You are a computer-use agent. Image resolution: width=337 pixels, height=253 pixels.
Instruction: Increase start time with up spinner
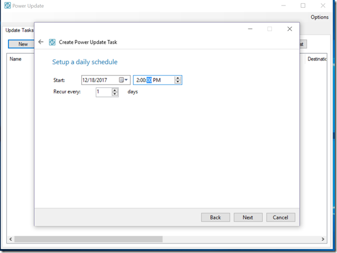(x=178, y=78)
